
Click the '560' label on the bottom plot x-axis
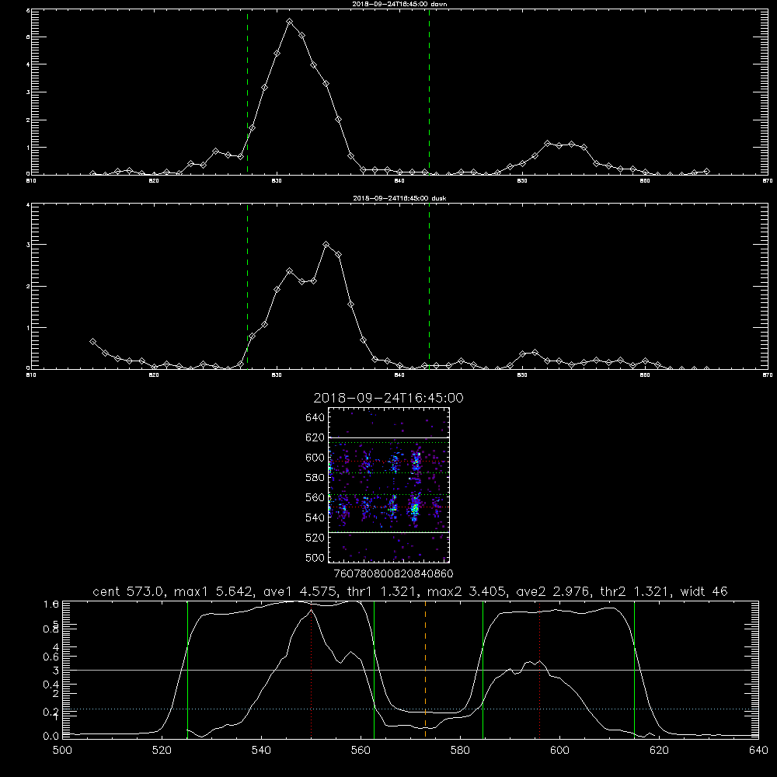[361, 750]
